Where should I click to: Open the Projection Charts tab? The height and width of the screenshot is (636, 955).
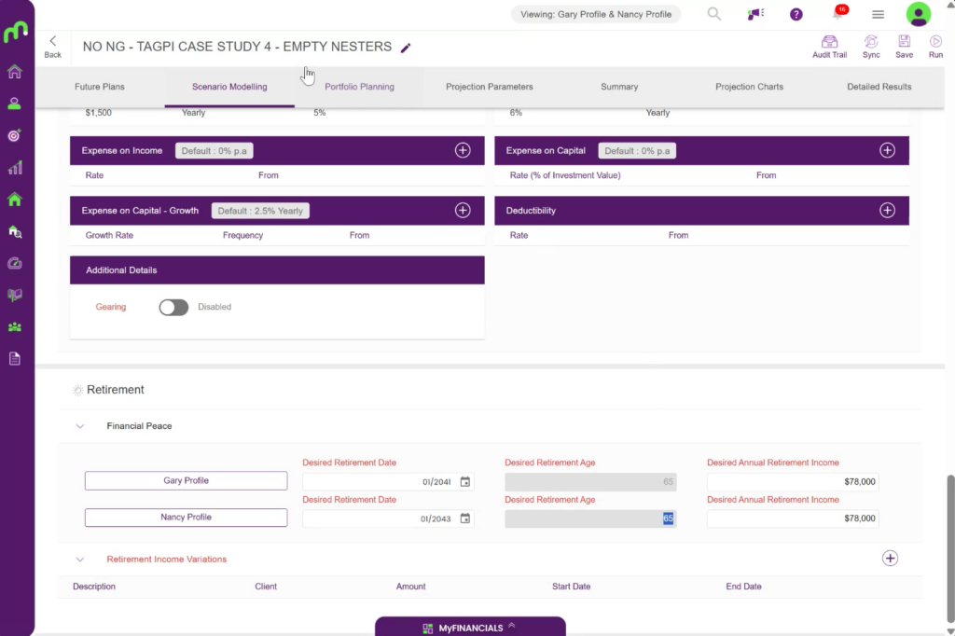coord(749,87)
